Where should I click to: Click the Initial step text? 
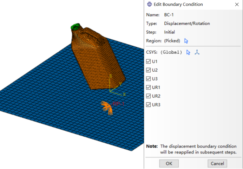169,32
